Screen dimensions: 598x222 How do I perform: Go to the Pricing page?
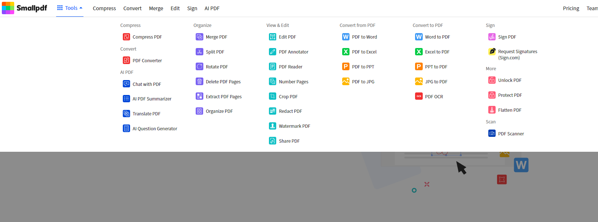click(x=571, y=8)
